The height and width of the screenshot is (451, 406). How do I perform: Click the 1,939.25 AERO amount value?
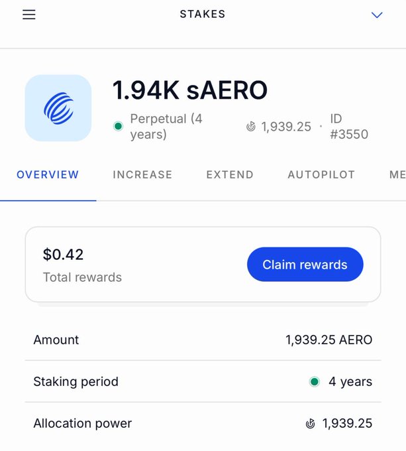[x=329, y=340]
